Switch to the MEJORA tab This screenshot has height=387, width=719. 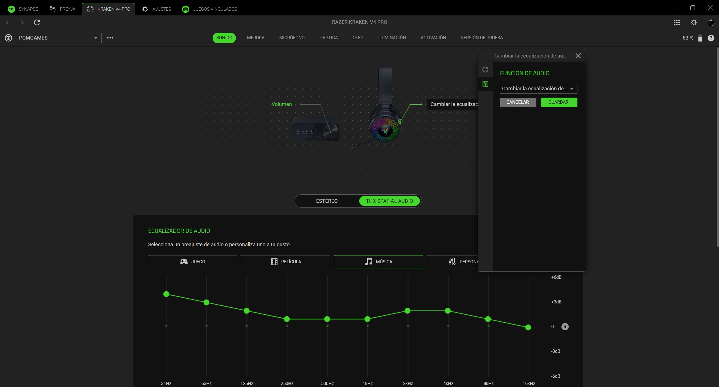coord(256,38)
